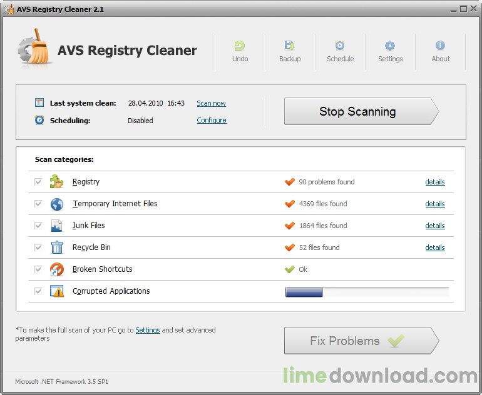Select the Junk Files label
Image resolution: width=482 pixels, height=395 pixels.
coord(88,226)
